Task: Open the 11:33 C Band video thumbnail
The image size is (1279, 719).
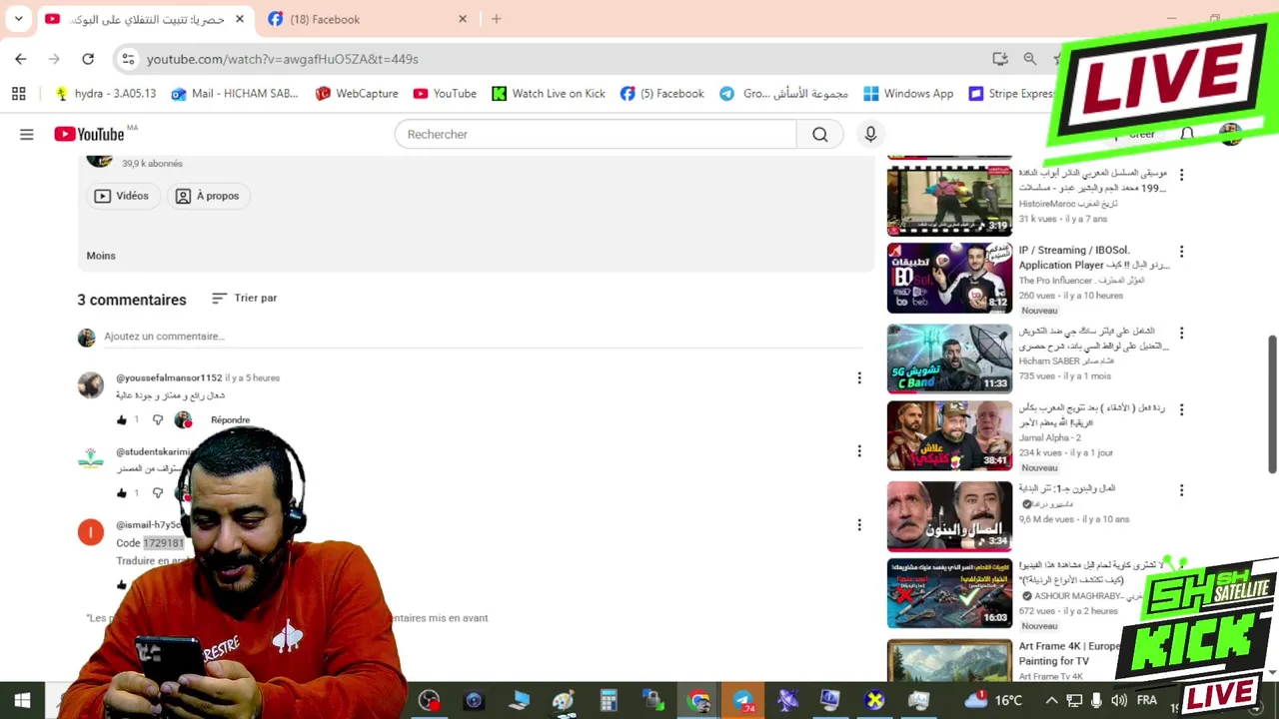Action: [x=949, y=359]
